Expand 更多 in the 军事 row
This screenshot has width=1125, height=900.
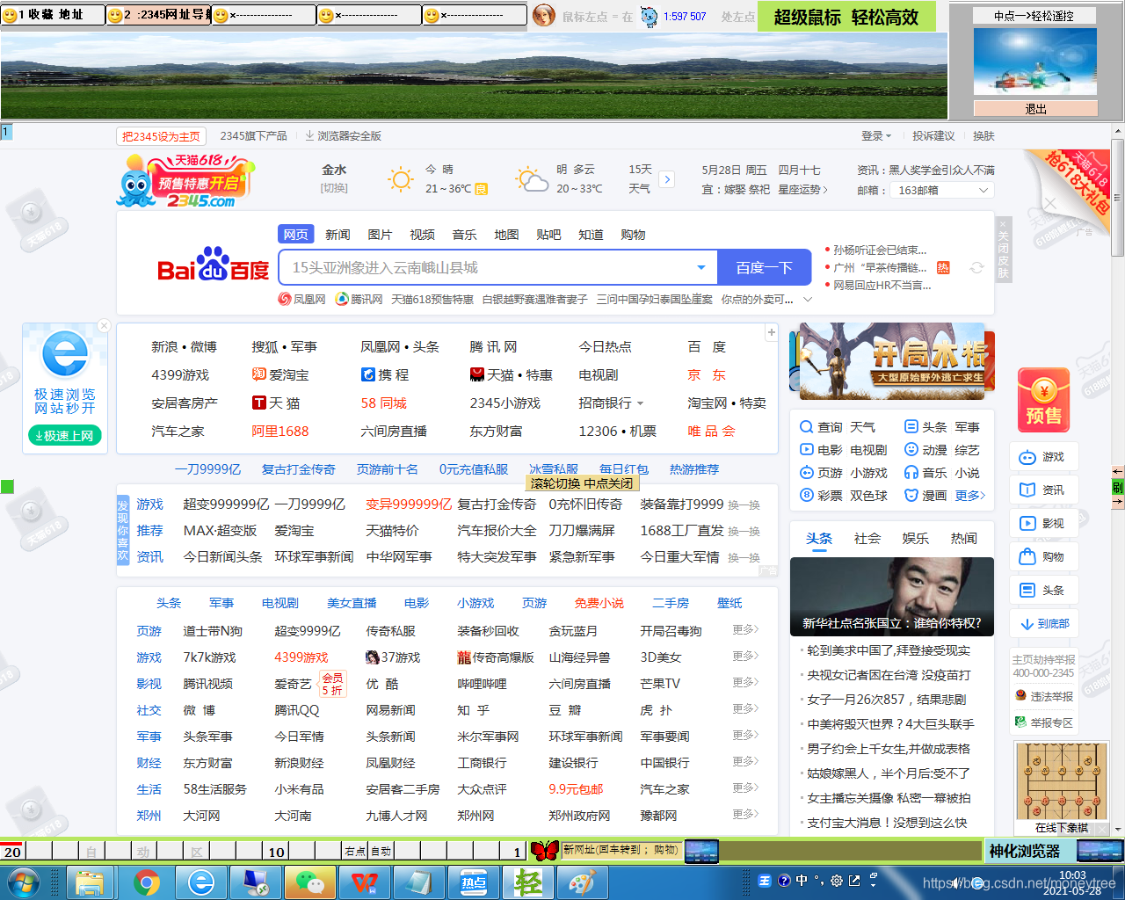[745, 736]
